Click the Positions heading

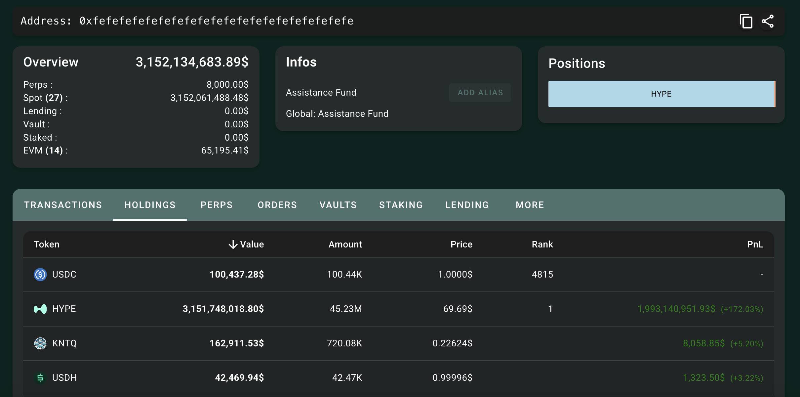577,64
